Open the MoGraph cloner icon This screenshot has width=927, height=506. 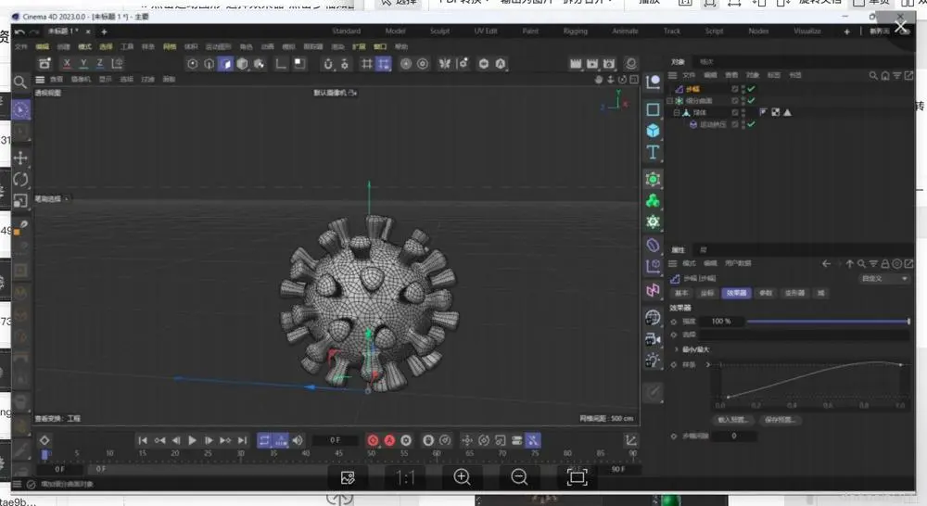[653, 200]
